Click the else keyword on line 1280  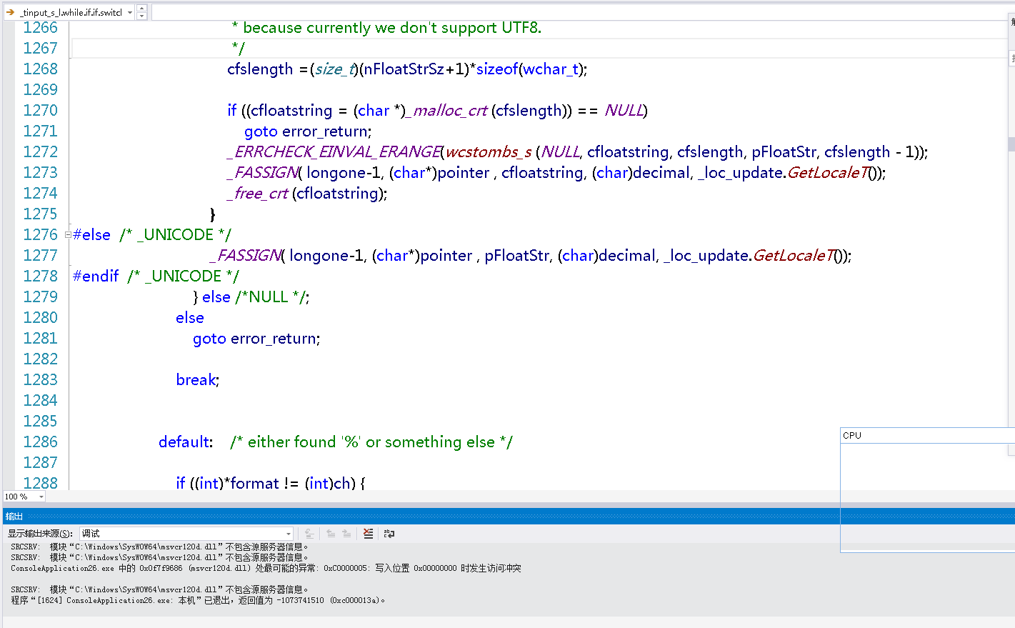[190, 318]
